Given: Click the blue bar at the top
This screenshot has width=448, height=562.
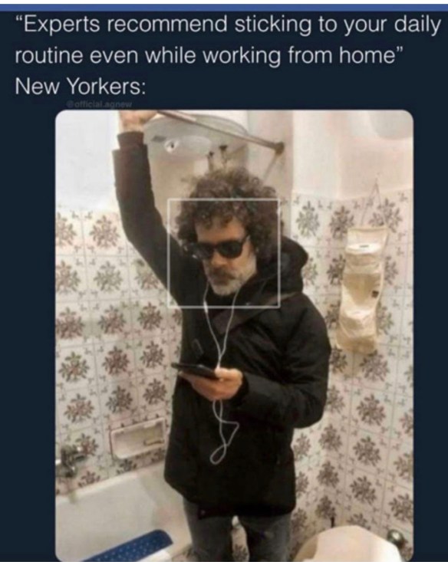Looking at the screenshot, I should 224,7.
